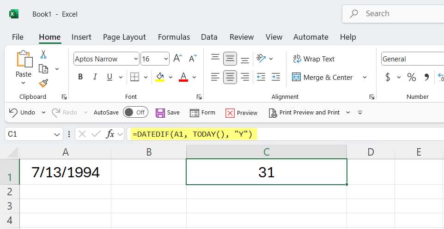The width and height of the screenshot is (444, 229).
Task: Select column D header
Action: coord(371,152)
